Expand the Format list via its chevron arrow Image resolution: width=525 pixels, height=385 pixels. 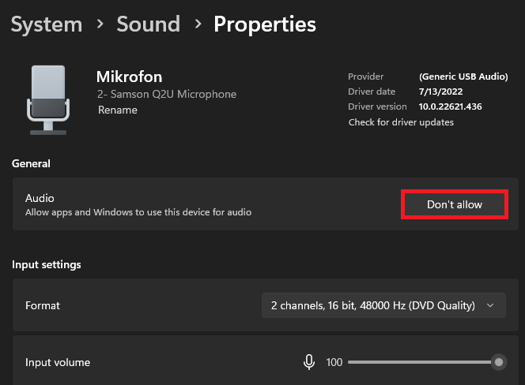491,305
